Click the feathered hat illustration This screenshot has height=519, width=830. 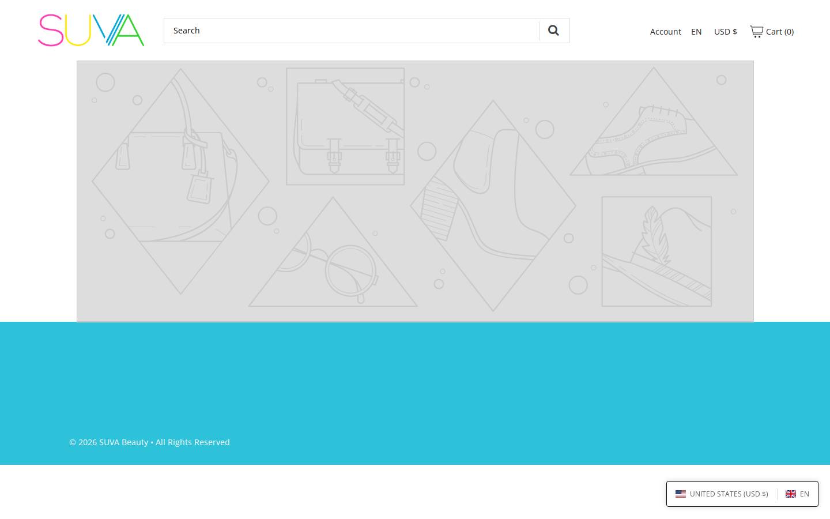(x=657, y=251)
